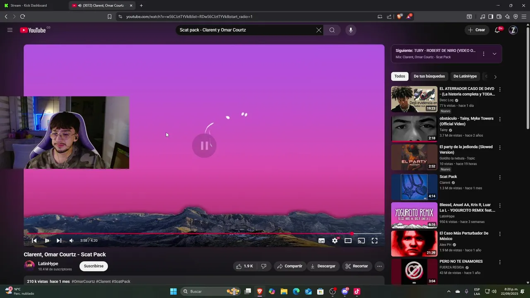Open the Brave VPN shield icon
530x298 pixels.
click(x=516, y=17)
